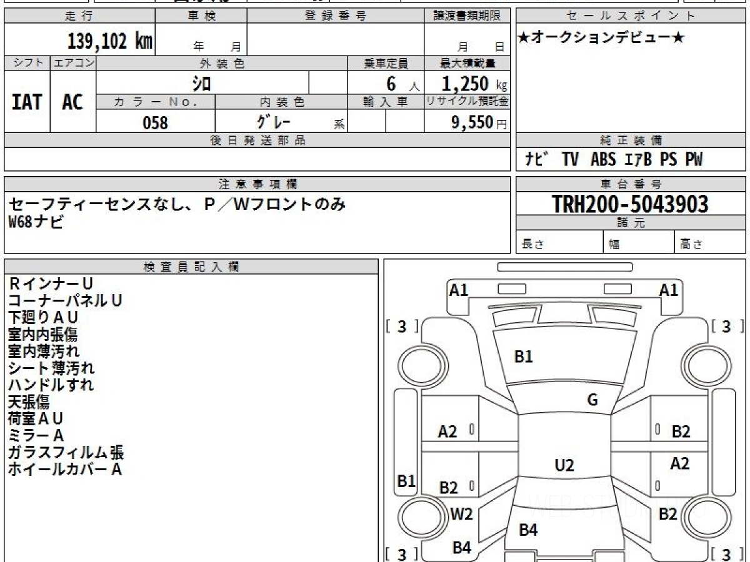Click the 乗車定員 header
This screenshot has height=562, width=750.
(x=386, y=63)
